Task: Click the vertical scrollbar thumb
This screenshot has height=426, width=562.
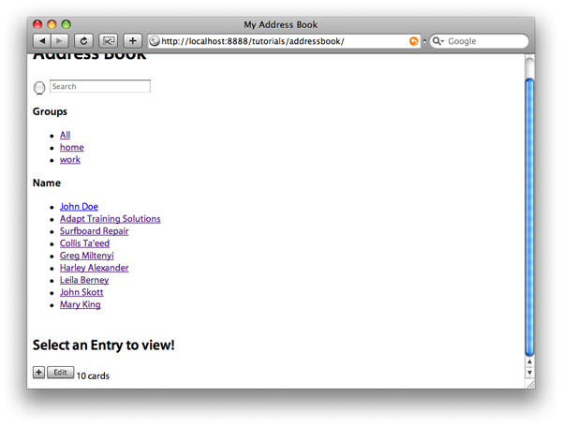Action: (529, 217)
